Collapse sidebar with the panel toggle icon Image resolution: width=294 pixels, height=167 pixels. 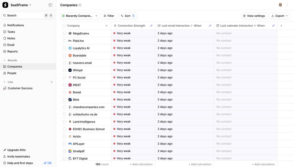(x=50, y=5)
